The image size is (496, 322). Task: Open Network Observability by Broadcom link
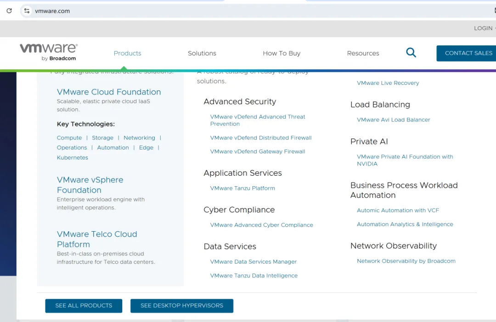pos(406,261)
